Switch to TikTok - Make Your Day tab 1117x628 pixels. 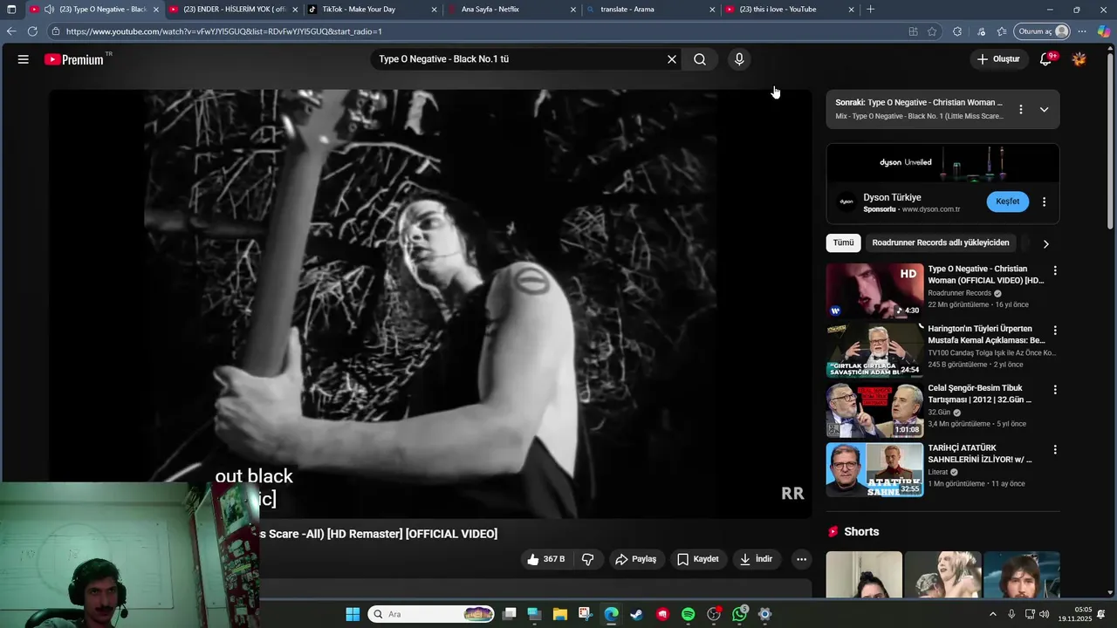tap(371, 10)
